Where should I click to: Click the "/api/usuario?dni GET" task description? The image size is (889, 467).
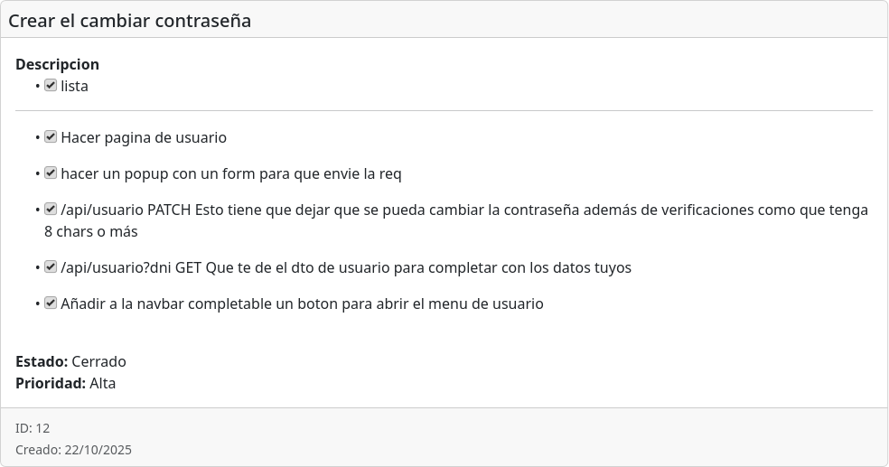(x=346, y=268)
